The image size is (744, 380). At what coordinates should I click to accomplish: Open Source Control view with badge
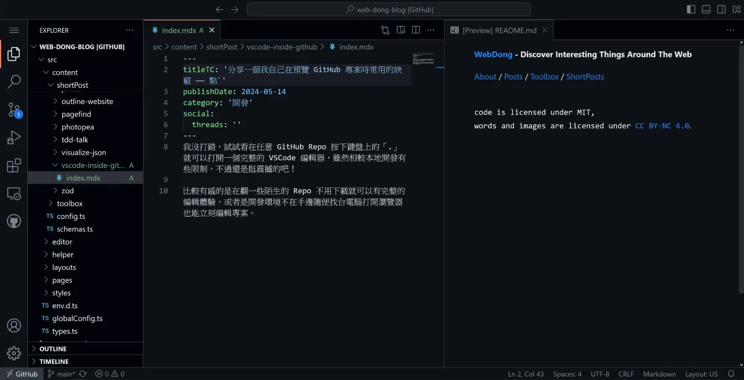point(14,110)
